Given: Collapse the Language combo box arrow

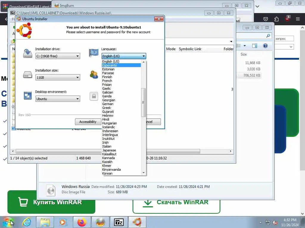Looking at the screenshot, I should (144, 56).
